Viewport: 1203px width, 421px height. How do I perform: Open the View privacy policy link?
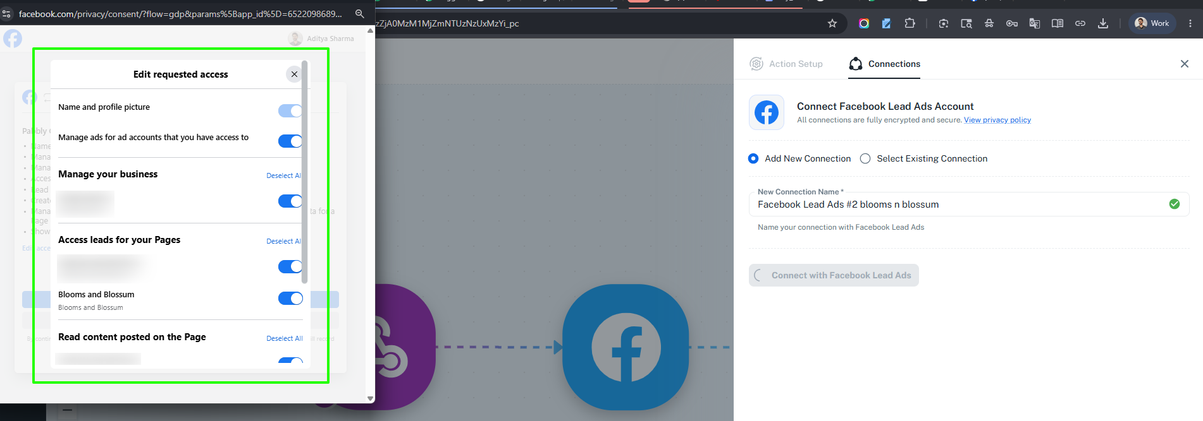click(997, 120)
